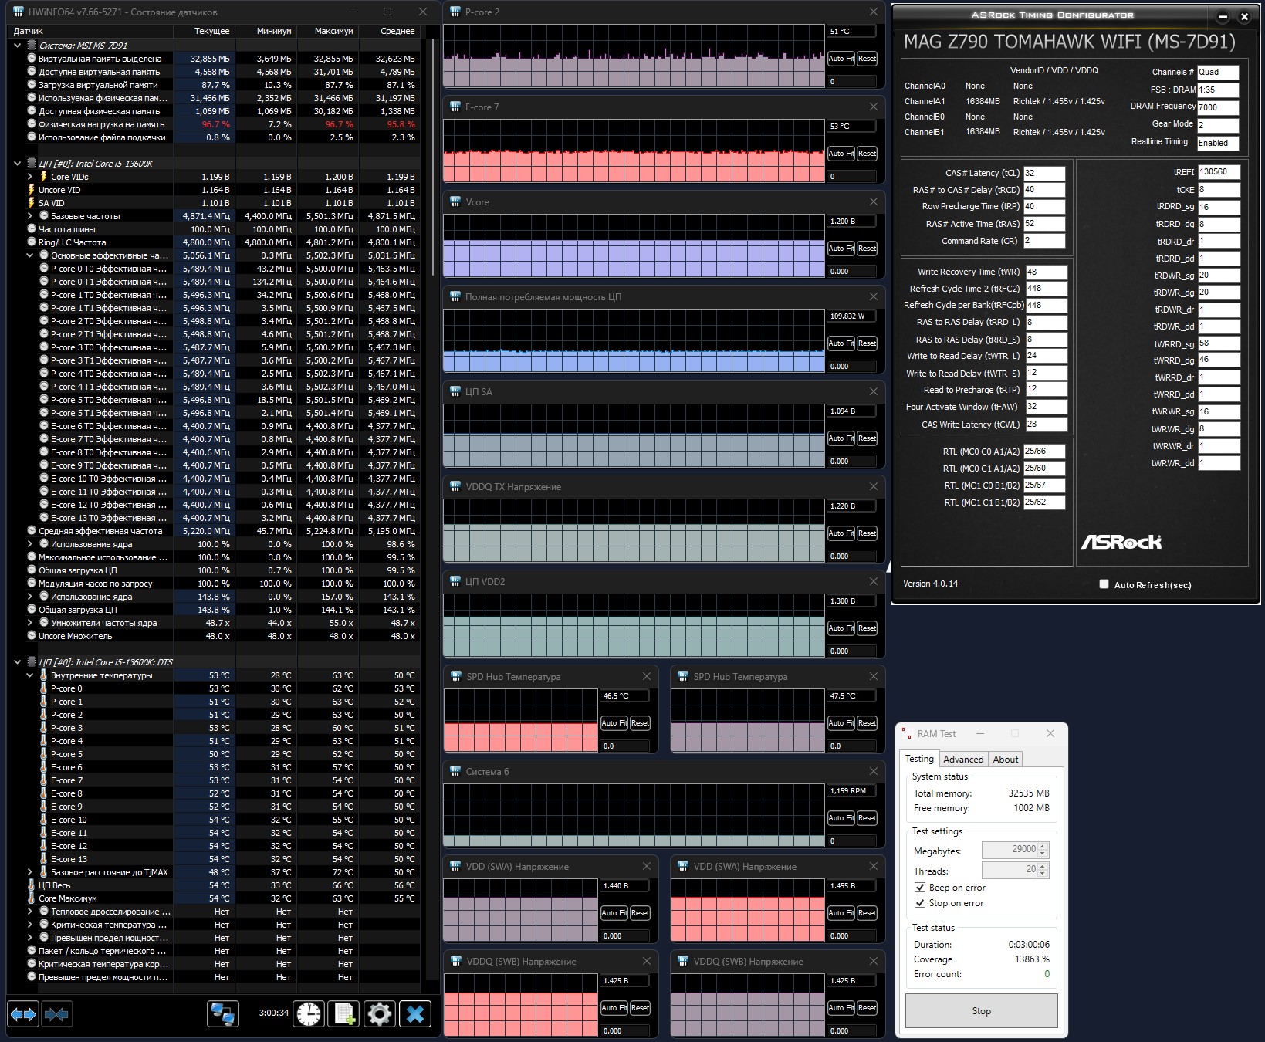
Task: Expand the Умножители частоты ядра row
Action: (x=30, y=623)
